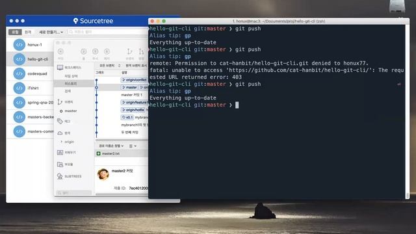Open the path-name sort dropdown
416x234 pixels.
coord(111,146)
